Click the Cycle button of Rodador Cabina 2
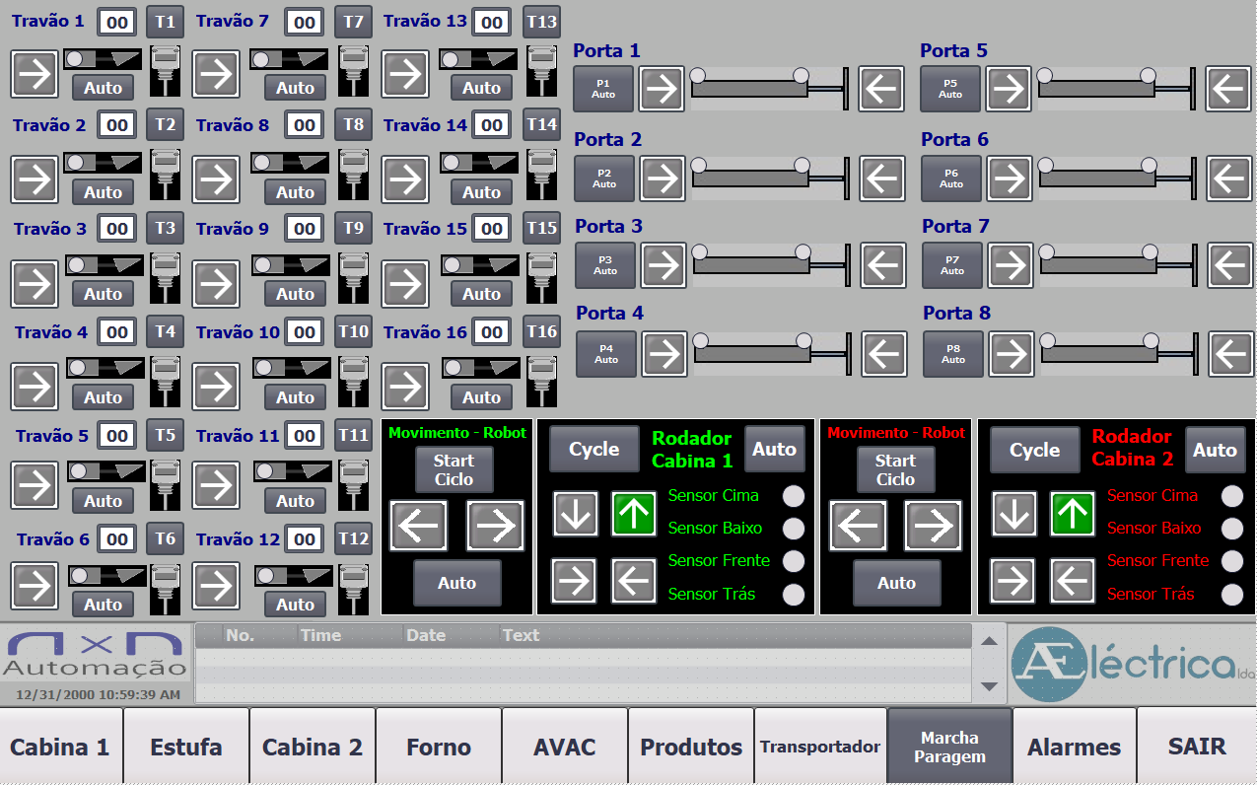 [x=1034, y=450]
